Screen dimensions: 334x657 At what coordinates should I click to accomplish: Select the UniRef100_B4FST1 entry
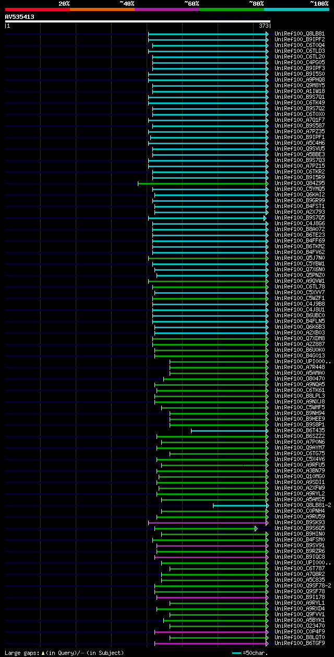300,206
